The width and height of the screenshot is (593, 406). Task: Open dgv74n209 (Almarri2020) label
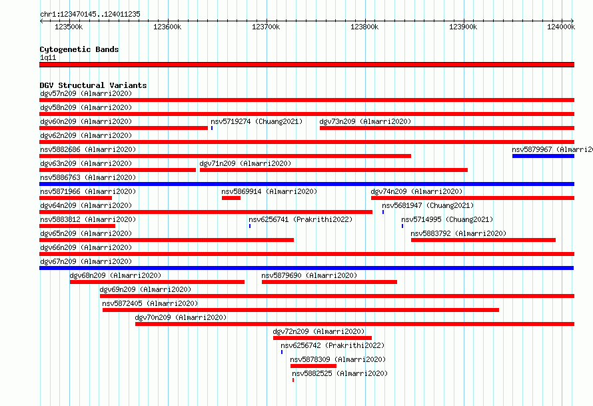(416, 191)
